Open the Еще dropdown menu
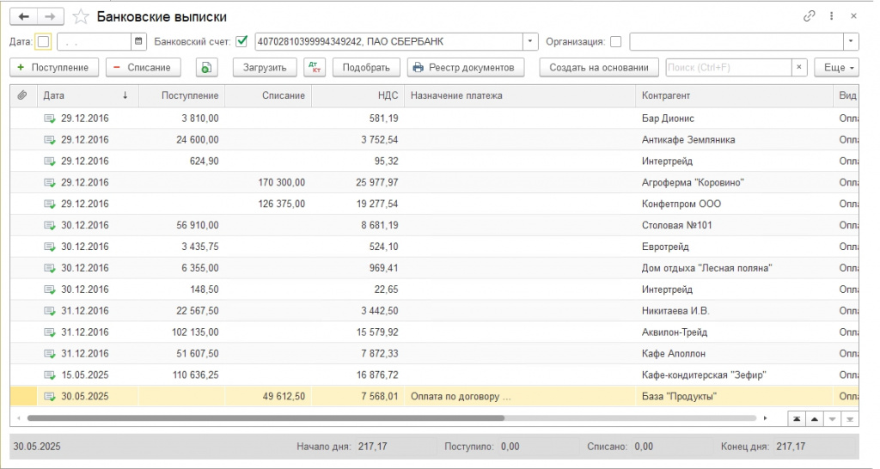 (x=837, y=67)
